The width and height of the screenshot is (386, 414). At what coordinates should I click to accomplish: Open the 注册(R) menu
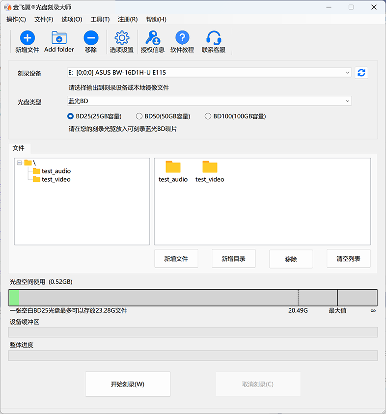pyautogui.click(x=128, y=19)
